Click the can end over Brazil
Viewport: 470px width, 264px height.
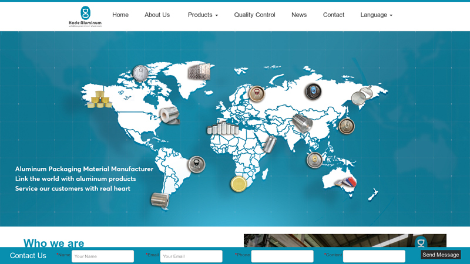pos(196,164)
